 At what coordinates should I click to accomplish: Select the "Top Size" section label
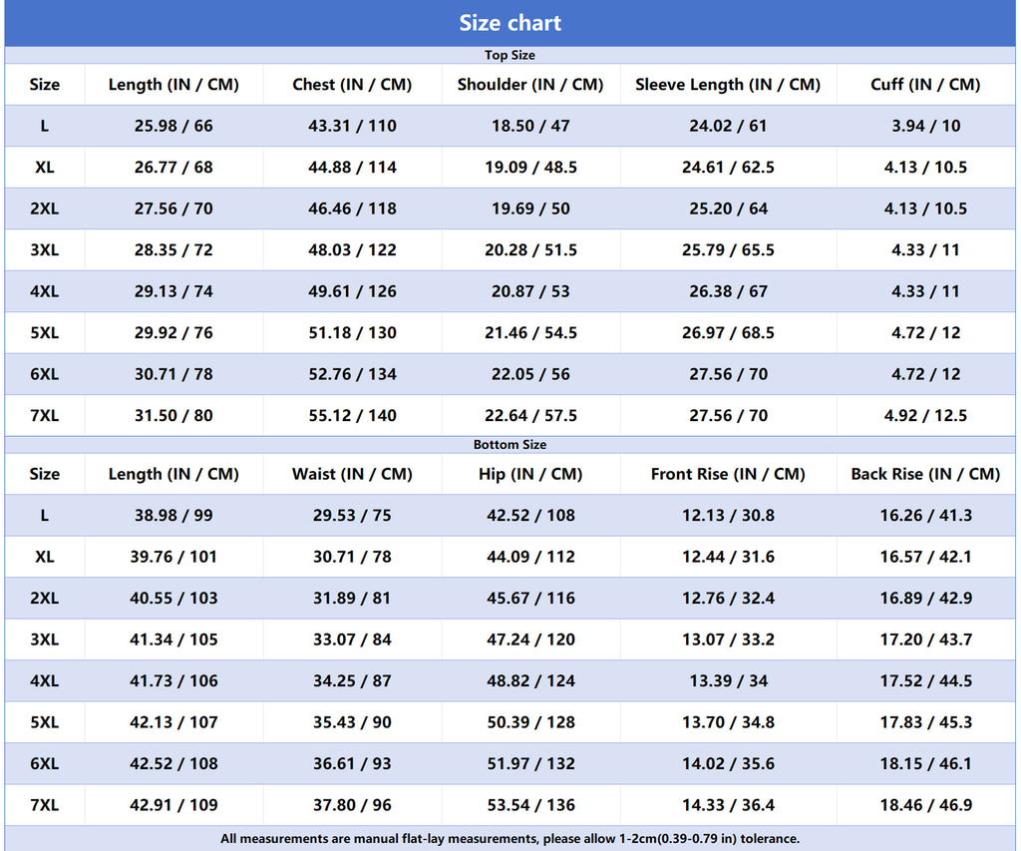510,56
